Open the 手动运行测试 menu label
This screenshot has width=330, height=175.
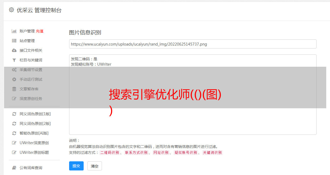point(31,79)
